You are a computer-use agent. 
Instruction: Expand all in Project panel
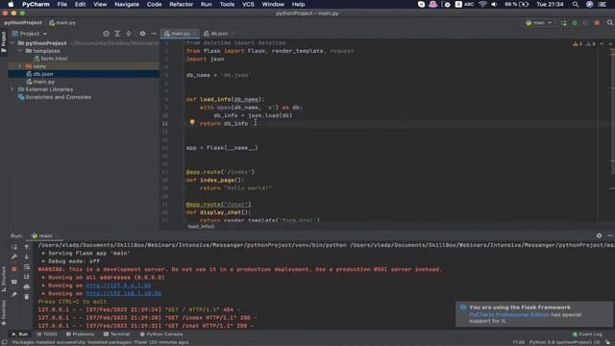click(117, 34)
